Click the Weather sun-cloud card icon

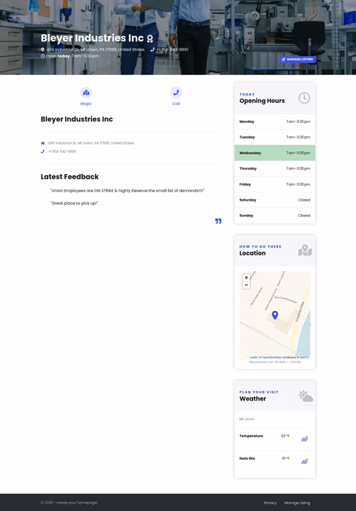click(306, 396)
